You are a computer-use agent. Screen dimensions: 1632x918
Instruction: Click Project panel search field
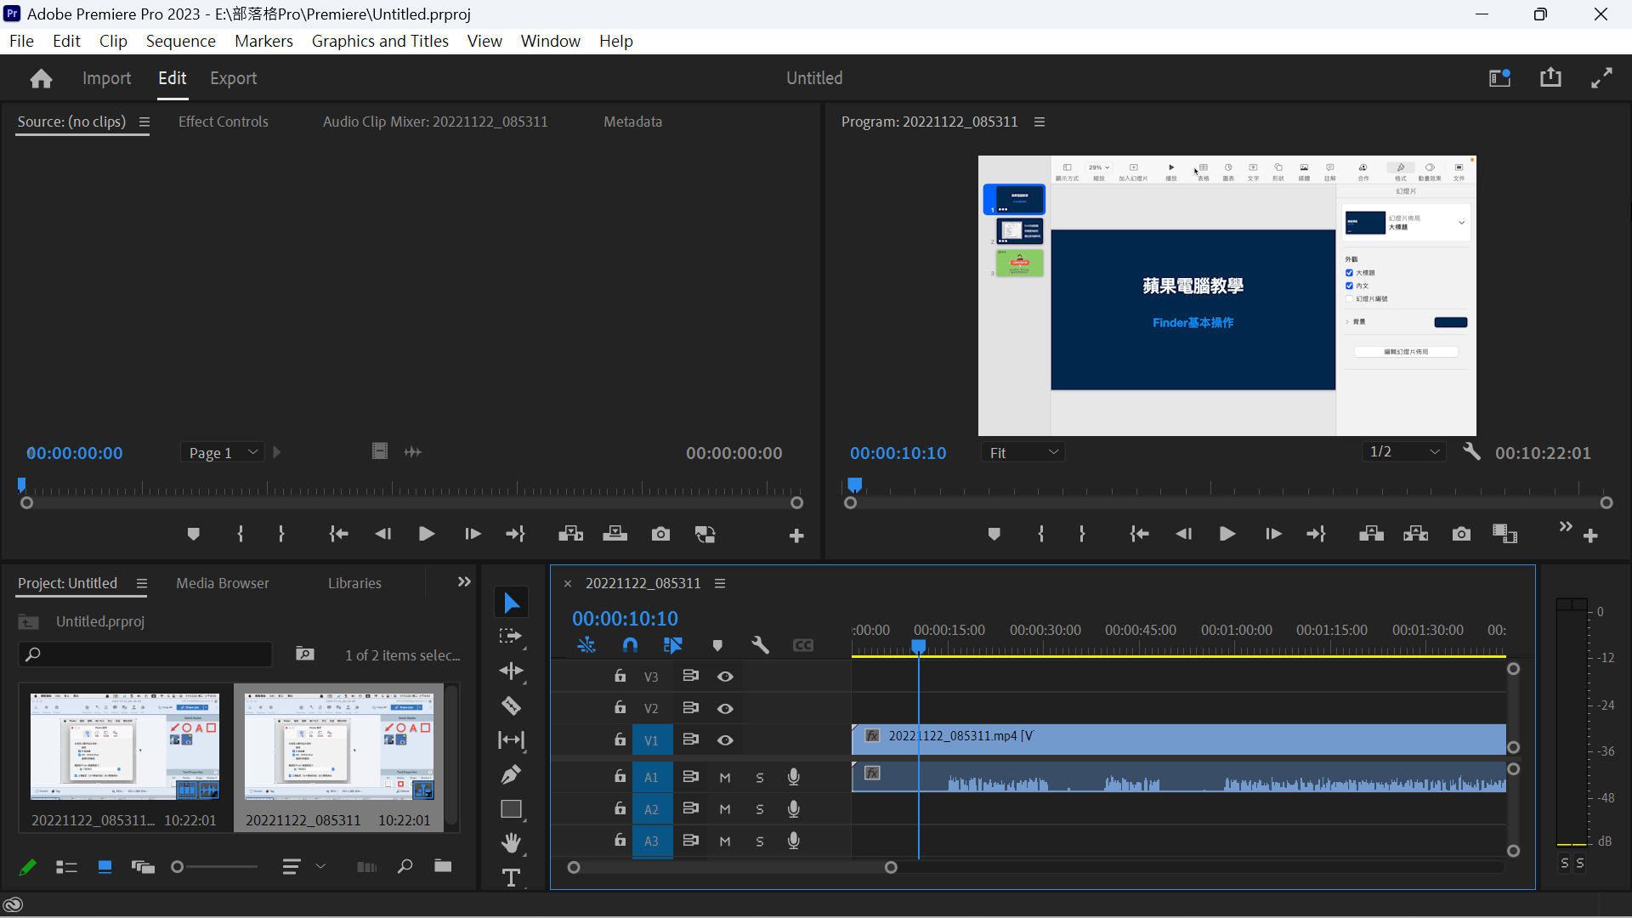click(x=145, y=654)
